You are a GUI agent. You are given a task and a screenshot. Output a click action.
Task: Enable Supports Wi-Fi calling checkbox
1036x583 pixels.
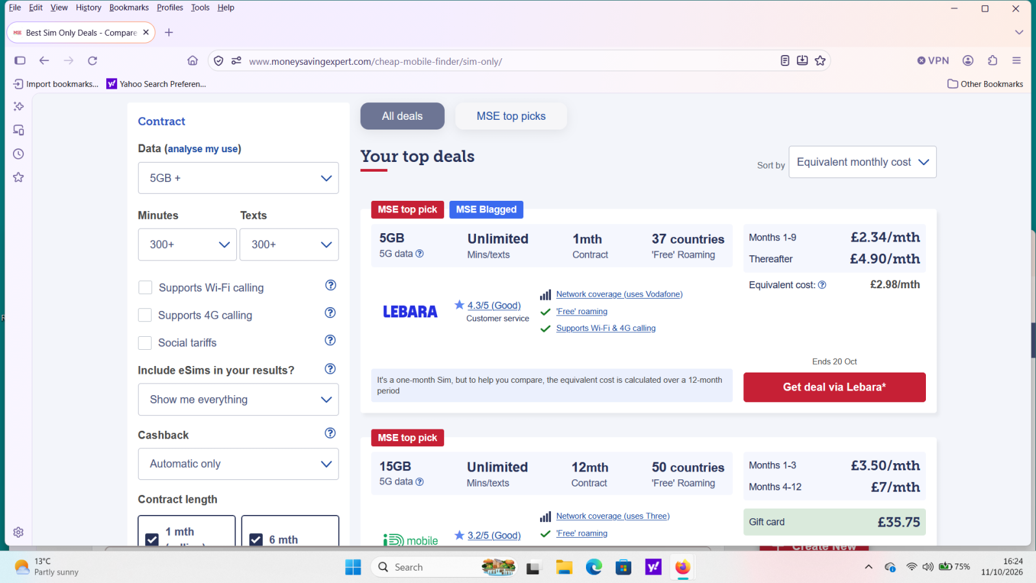[x=146, y=288]
